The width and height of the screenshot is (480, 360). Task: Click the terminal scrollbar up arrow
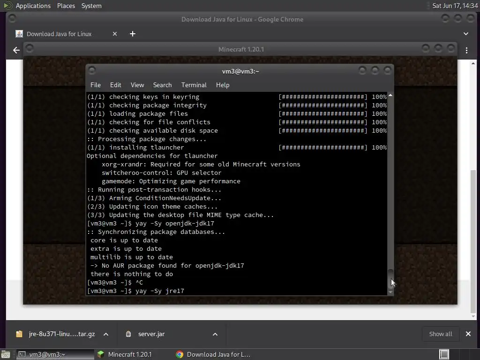[x=390, y=95]
